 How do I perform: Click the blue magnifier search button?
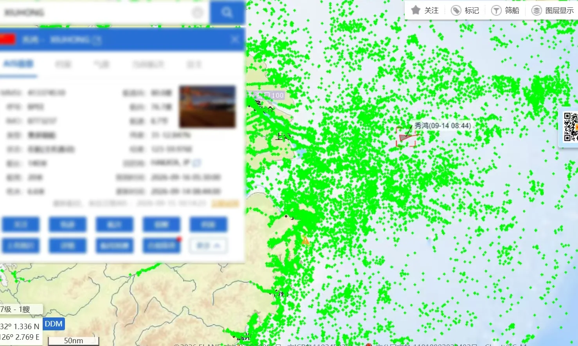(227, 13)
